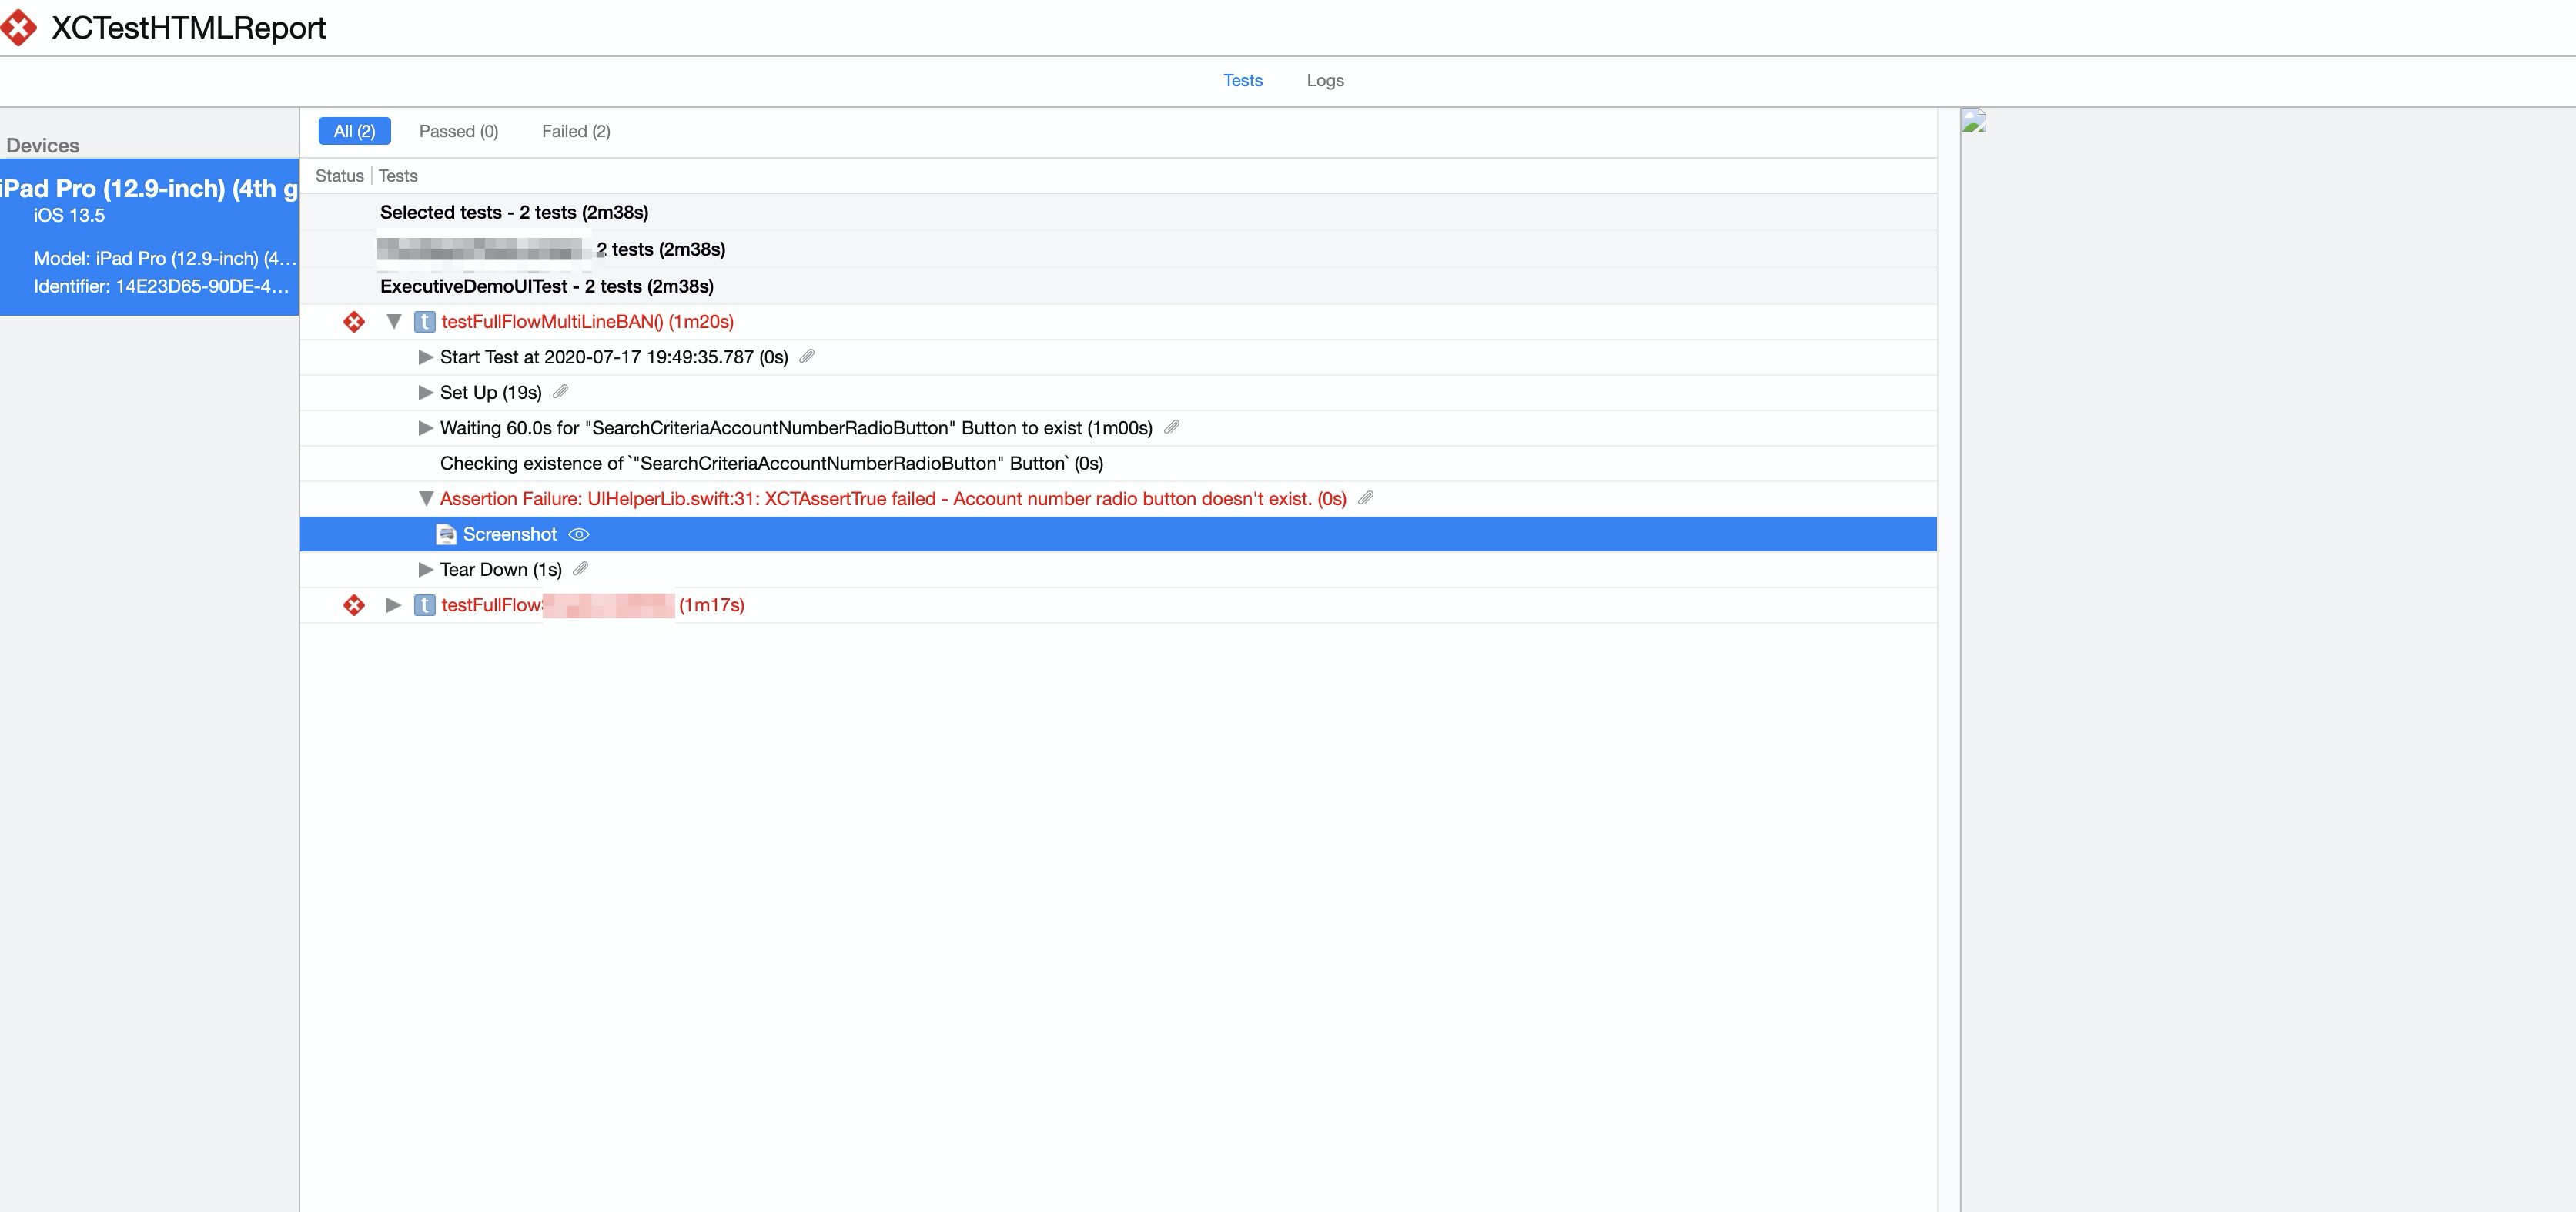Click paperclip icon on the Assertion Failure row
The image size is (2576, 1212).
pyautogui.click(x=1366, y=498)
